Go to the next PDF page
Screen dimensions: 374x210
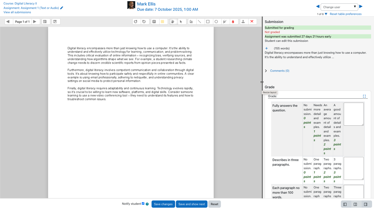pos(35,22)
